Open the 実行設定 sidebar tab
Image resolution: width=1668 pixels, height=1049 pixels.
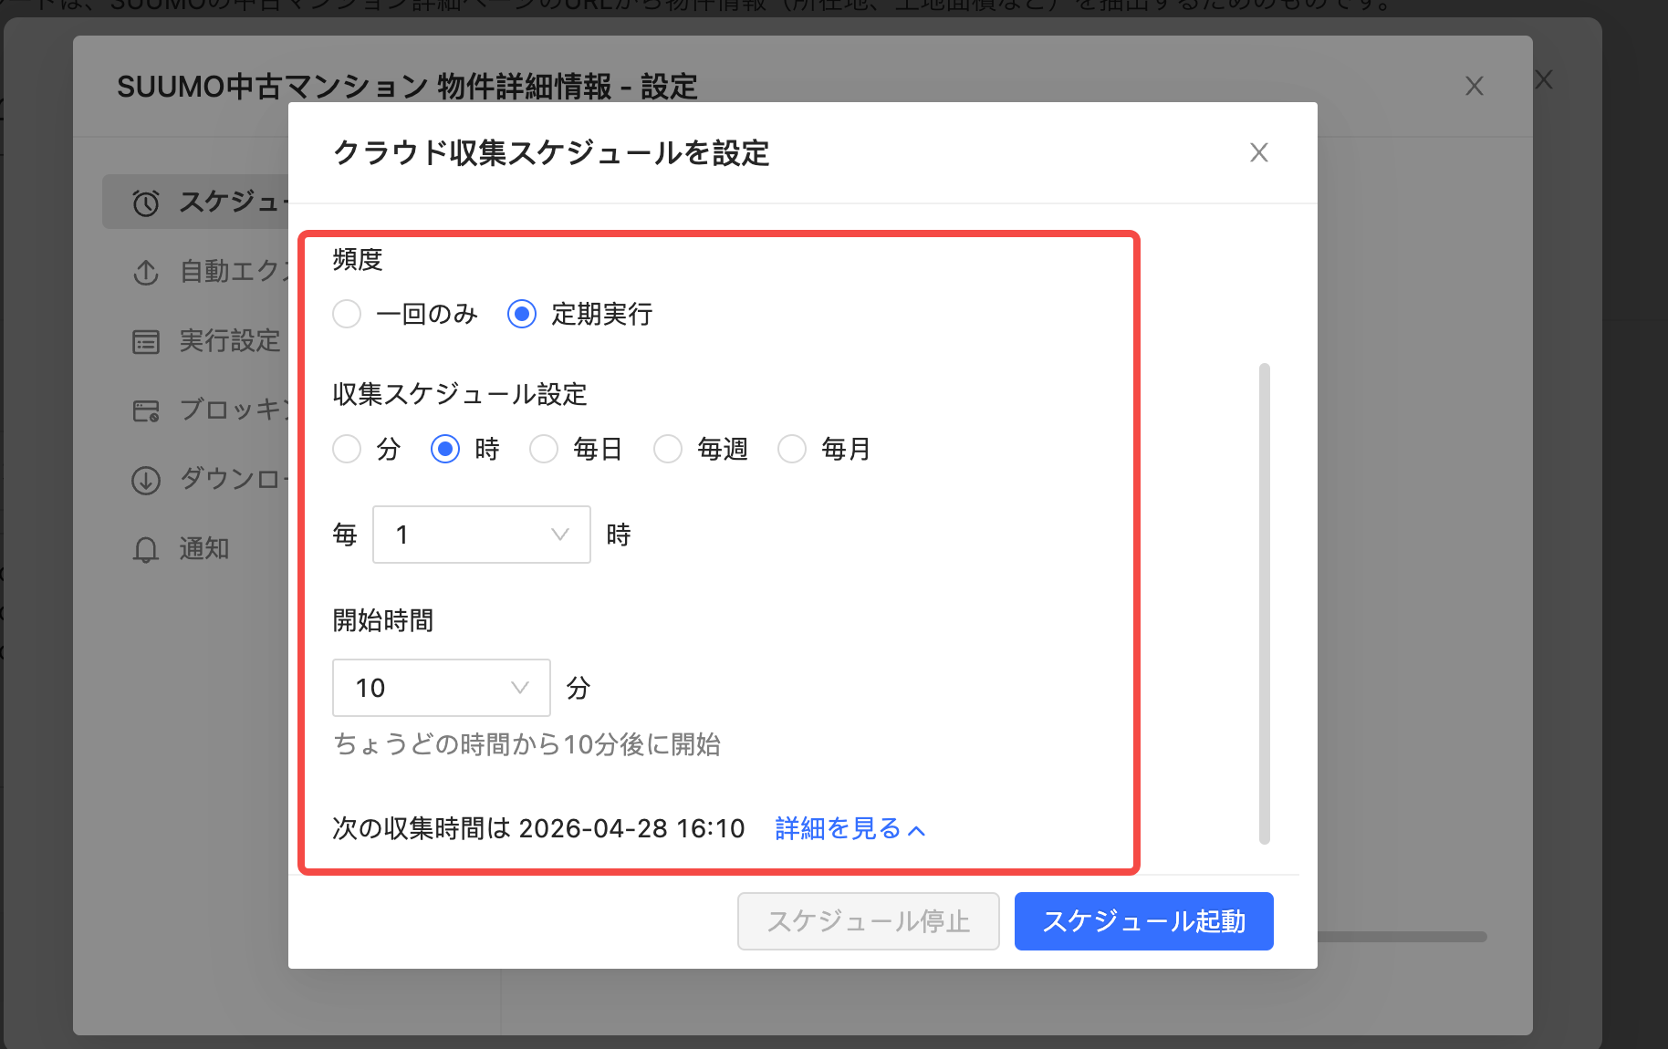pyautogui.click(x=195, y=341)
